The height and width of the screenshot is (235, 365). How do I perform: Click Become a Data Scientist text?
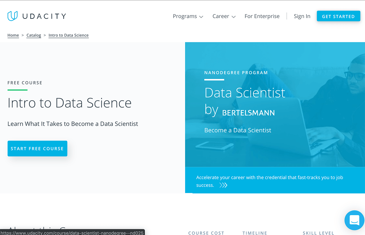[238, 130]
